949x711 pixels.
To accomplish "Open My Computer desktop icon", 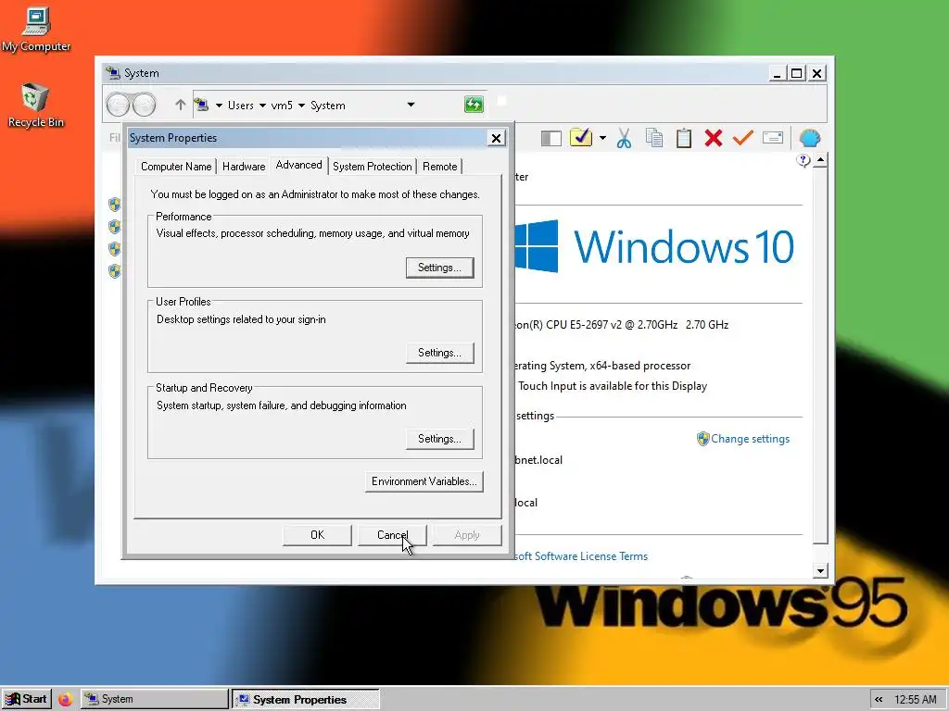I will coord(36,31).
